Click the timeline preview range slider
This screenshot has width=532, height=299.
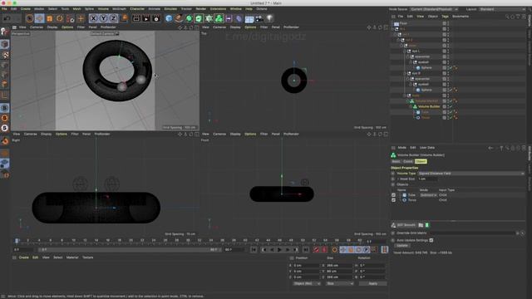point(130,250)
